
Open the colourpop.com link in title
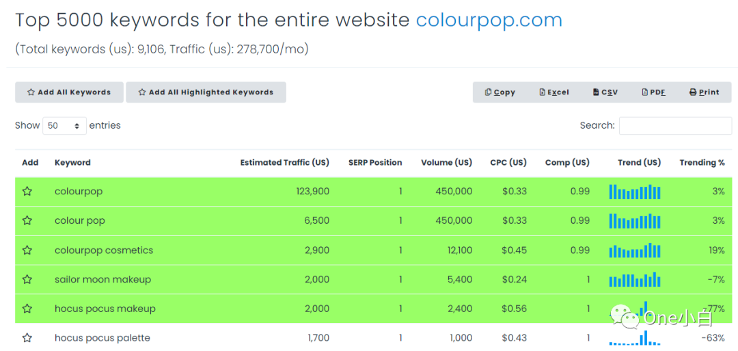coord(489,20)
